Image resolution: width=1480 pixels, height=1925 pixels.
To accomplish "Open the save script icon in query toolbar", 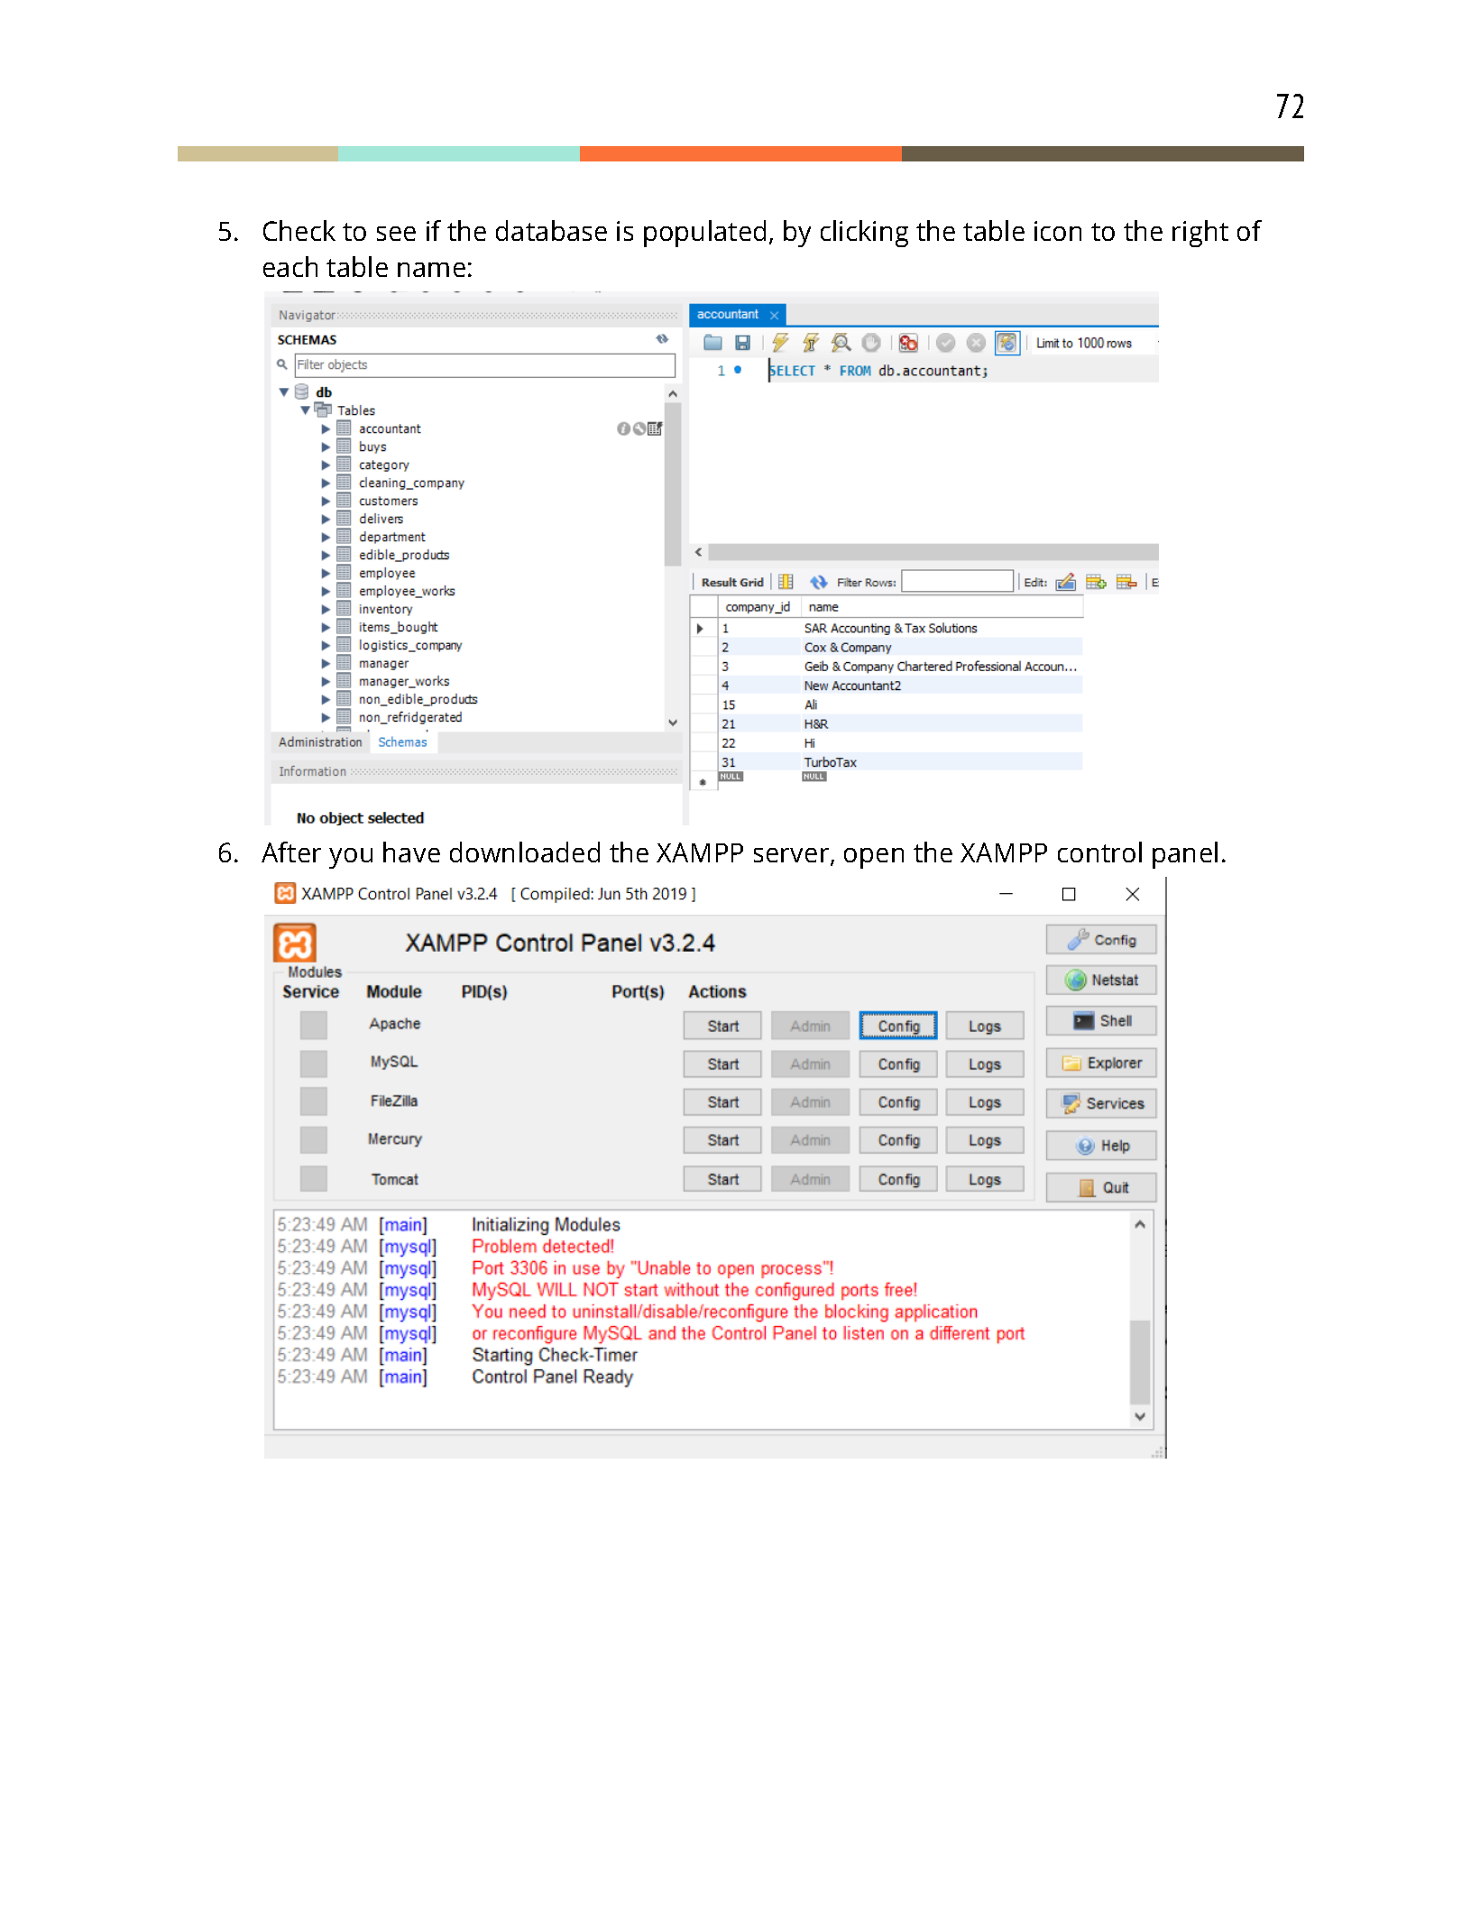I will pyautogui.click(x=744, y=343).
